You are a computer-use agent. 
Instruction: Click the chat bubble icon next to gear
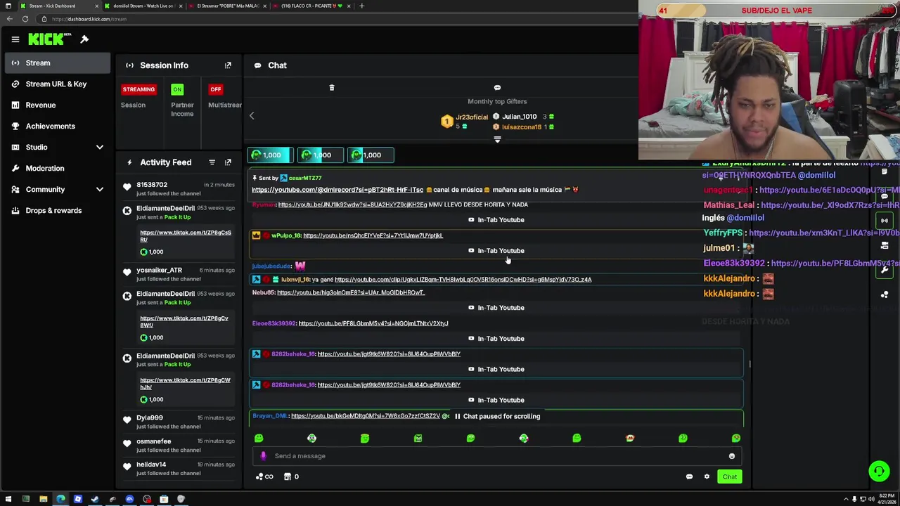point(689,476)
